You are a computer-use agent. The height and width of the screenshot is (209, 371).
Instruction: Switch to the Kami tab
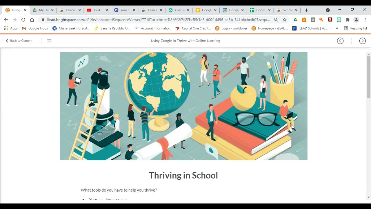tap(152, 10)
